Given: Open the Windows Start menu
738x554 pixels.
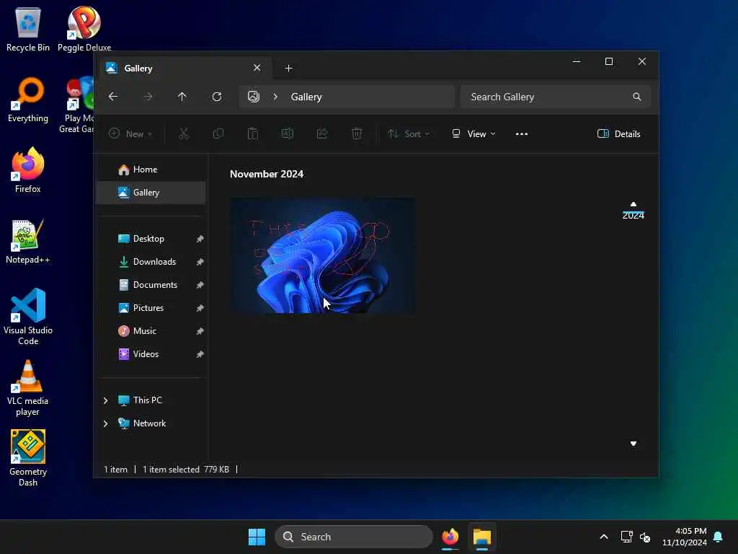Looking at the screenshot, I should [x=257, y=537].
